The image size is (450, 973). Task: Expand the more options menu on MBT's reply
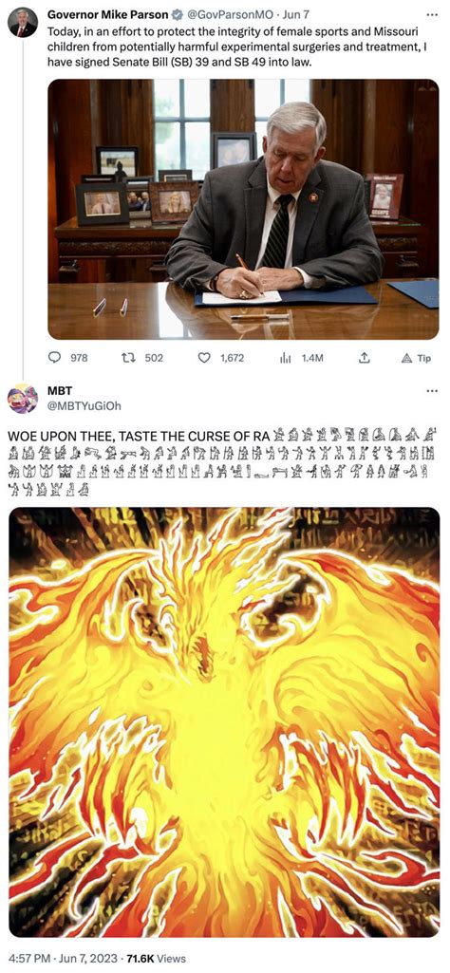[x=432, y=390]
